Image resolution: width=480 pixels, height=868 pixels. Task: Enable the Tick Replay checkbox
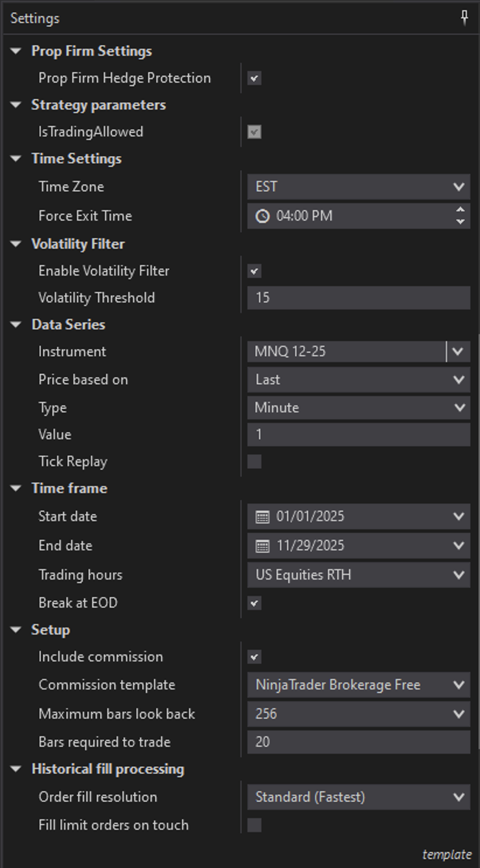254,461
